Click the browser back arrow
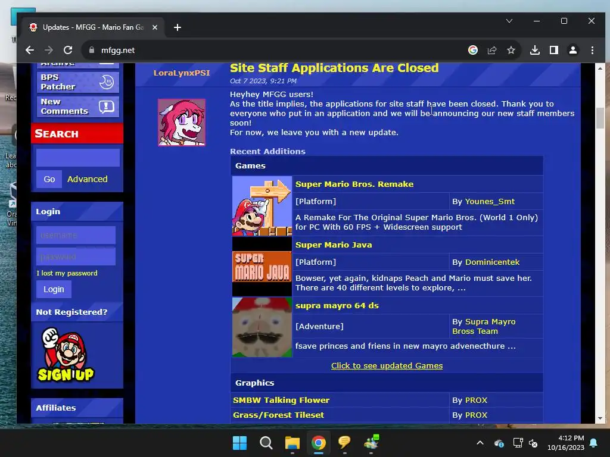Screen dimensions: 610x457 click(x=30, y=50)
